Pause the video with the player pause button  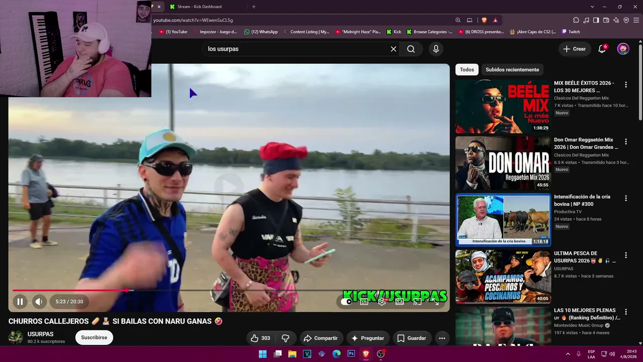coord(20,302)
